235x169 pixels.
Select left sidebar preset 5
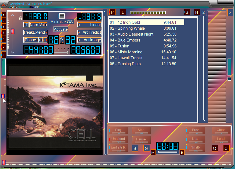(3, 39)
